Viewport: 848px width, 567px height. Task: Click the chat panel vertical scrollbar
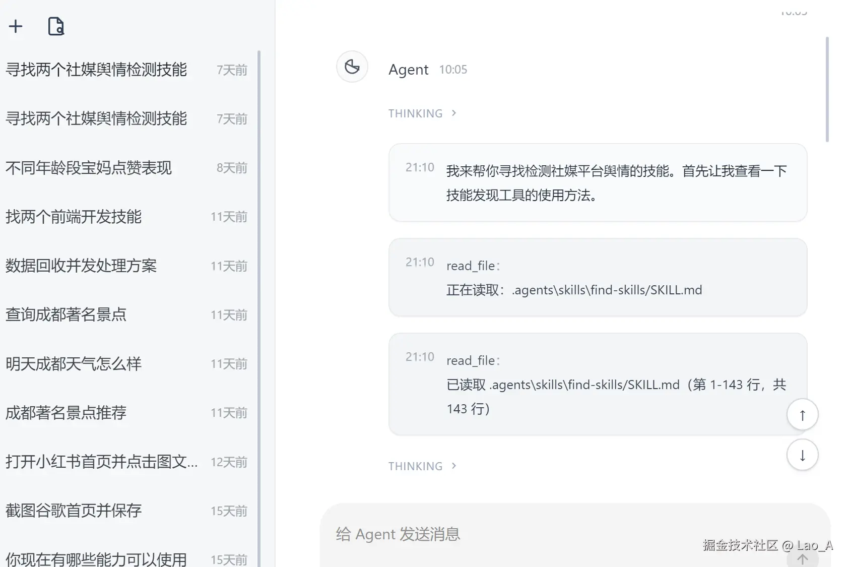[827, 90]
